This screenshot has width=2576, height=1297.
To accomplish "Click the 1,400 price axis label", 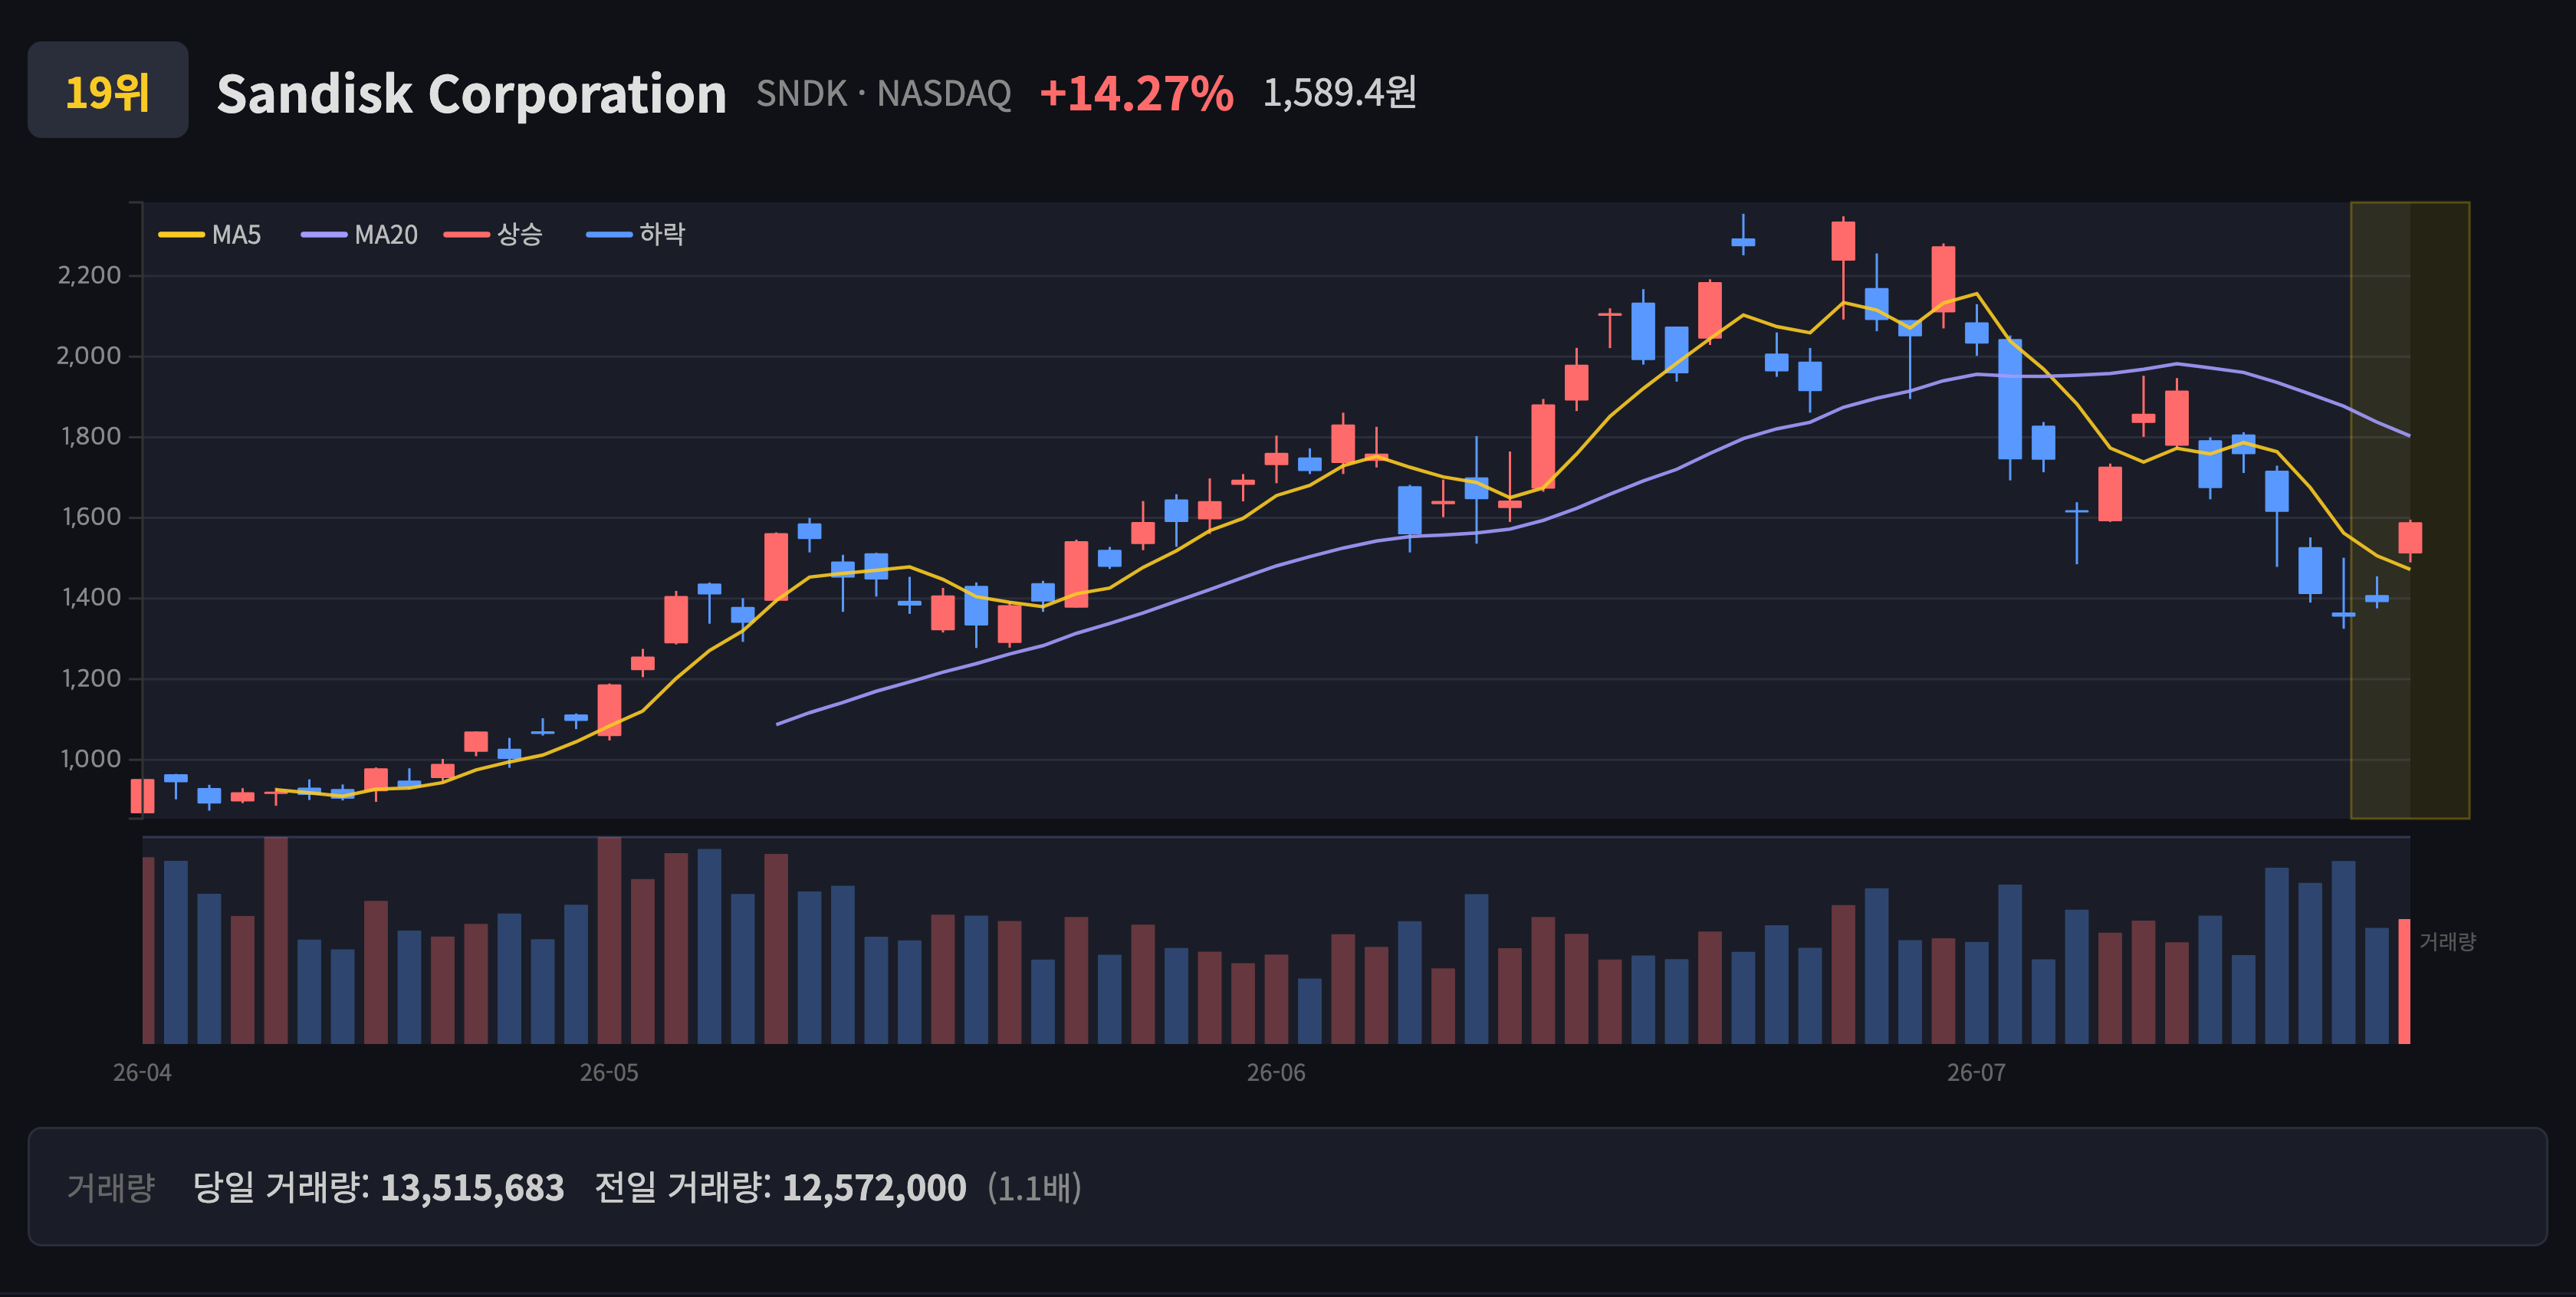I will coord(91,598).
